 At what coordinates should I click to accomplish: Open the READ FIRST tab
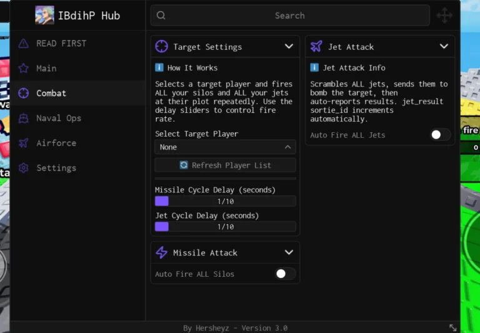pyautogui.click(x=78, y=44)
